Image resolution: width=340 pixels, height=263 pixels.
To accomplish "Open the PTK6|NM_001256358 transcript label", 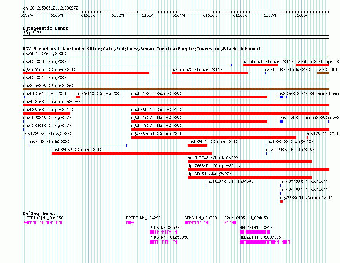I will [x=169, y=237].
